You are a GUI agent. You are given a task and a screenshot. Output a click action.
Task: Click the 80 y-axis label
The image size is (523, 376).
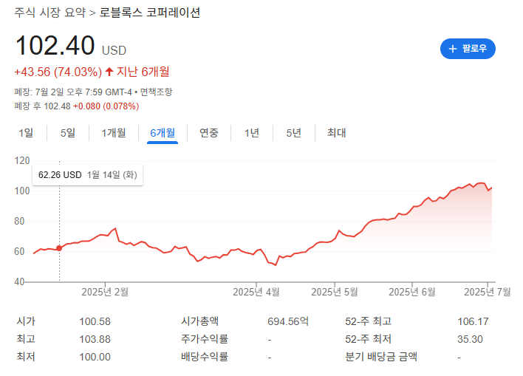tap(19, 221)
